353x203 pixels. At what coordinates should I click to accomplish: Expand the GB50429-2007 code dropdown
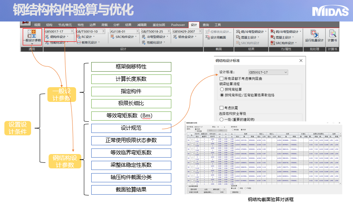[201, 31]
